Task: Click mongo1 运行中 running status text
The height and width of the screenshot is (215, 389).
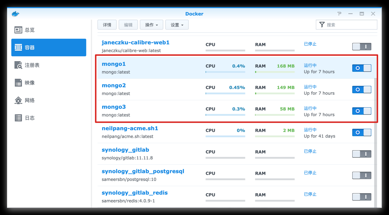Action: pos(310,65)
